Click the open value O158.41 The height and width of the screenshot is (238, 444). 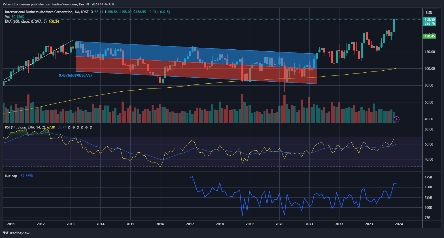(97, 12)
